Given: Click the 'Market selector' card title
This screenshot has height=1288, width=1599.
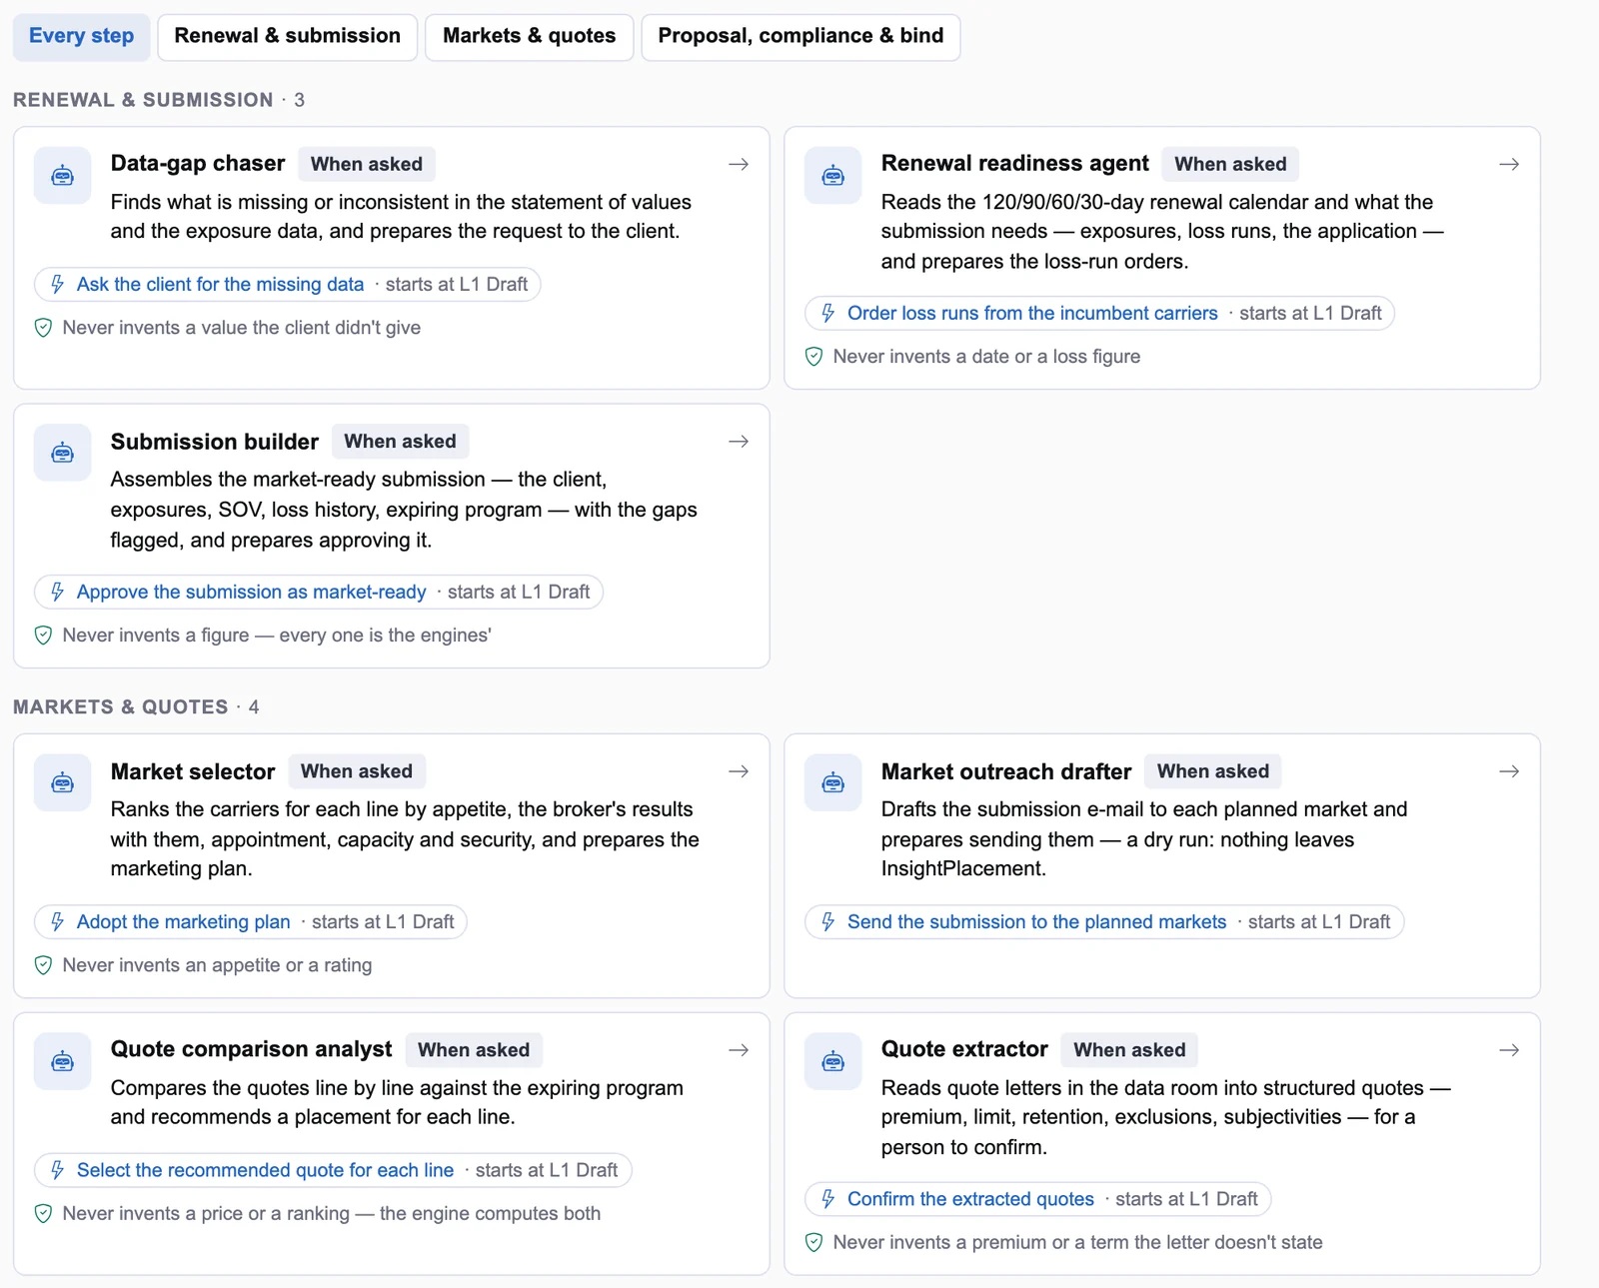Looking at the screenshot, I should tap(192, 771).
